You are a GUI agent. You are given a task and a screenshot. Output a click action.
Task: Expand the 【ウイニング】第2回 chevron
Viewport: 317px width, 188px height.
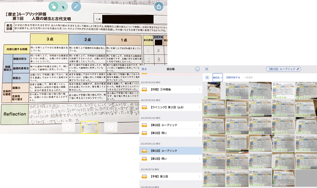click(200, 107)
